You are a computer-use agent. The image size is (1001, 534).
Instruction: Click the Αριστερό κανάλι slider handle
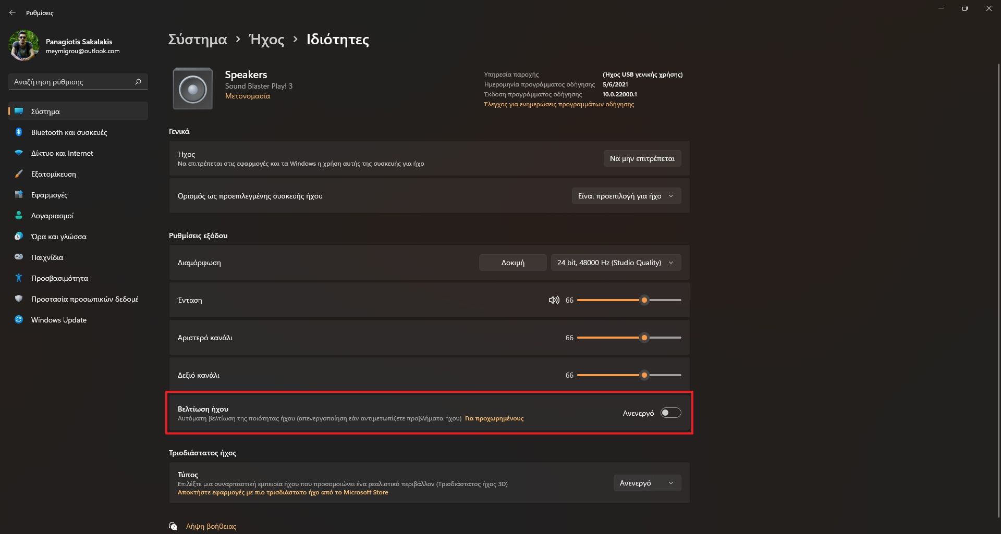(x=644, y=338)
